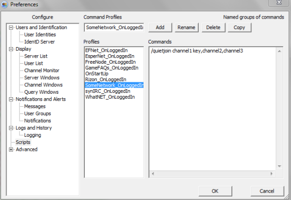Click Commands horizontal scroll right arrow

[x=272, y=174]
